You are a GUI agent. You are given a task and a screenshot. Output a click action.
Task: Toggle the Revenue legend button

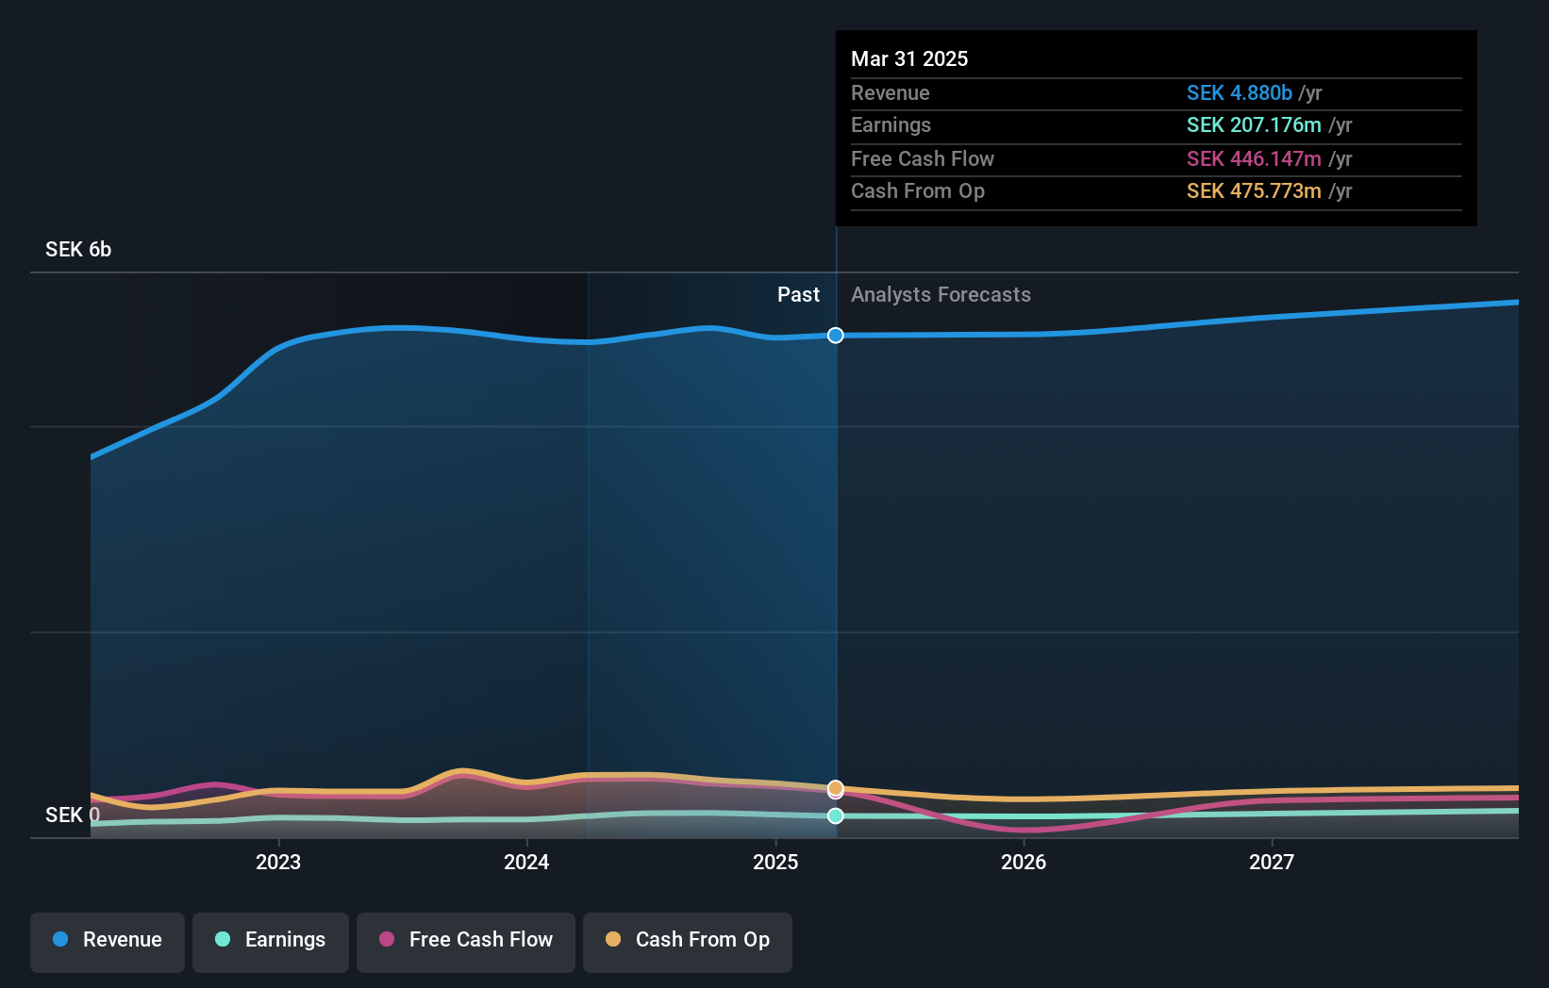pyautogui.click(x=108, y=942)
